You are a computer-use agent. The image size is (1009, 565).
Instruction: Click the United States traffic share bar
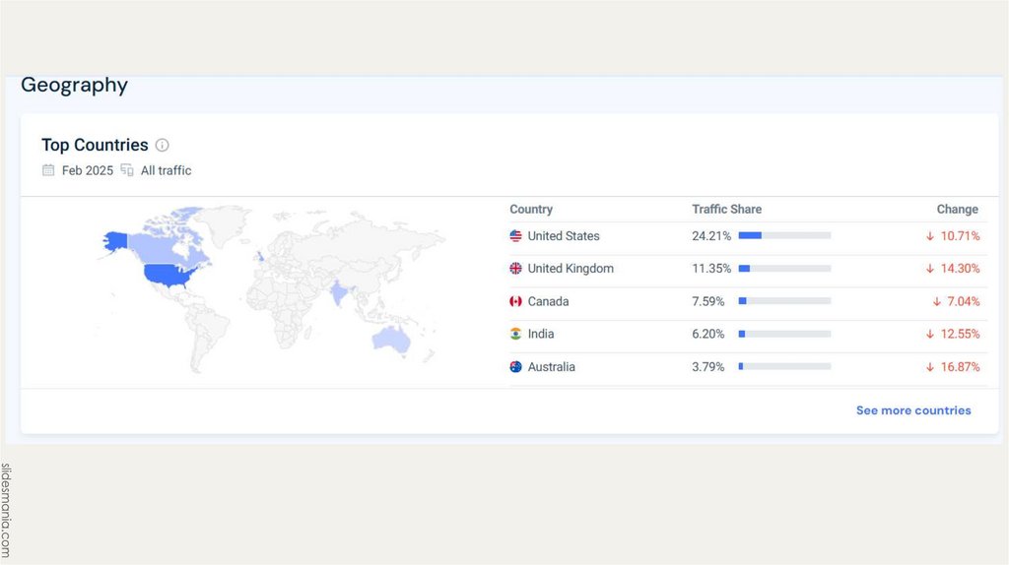(x=784, y=236)
